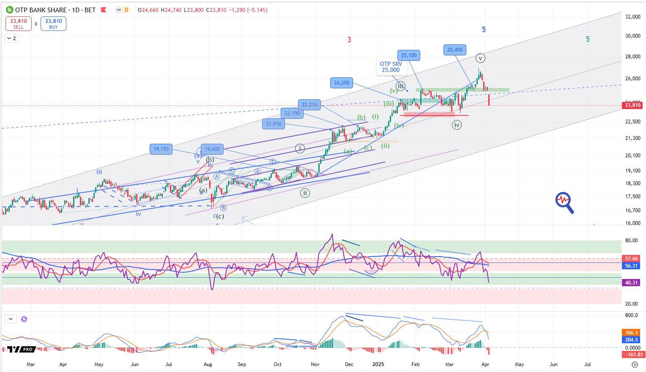Click the 32,000 price scale label

[632, 17]
